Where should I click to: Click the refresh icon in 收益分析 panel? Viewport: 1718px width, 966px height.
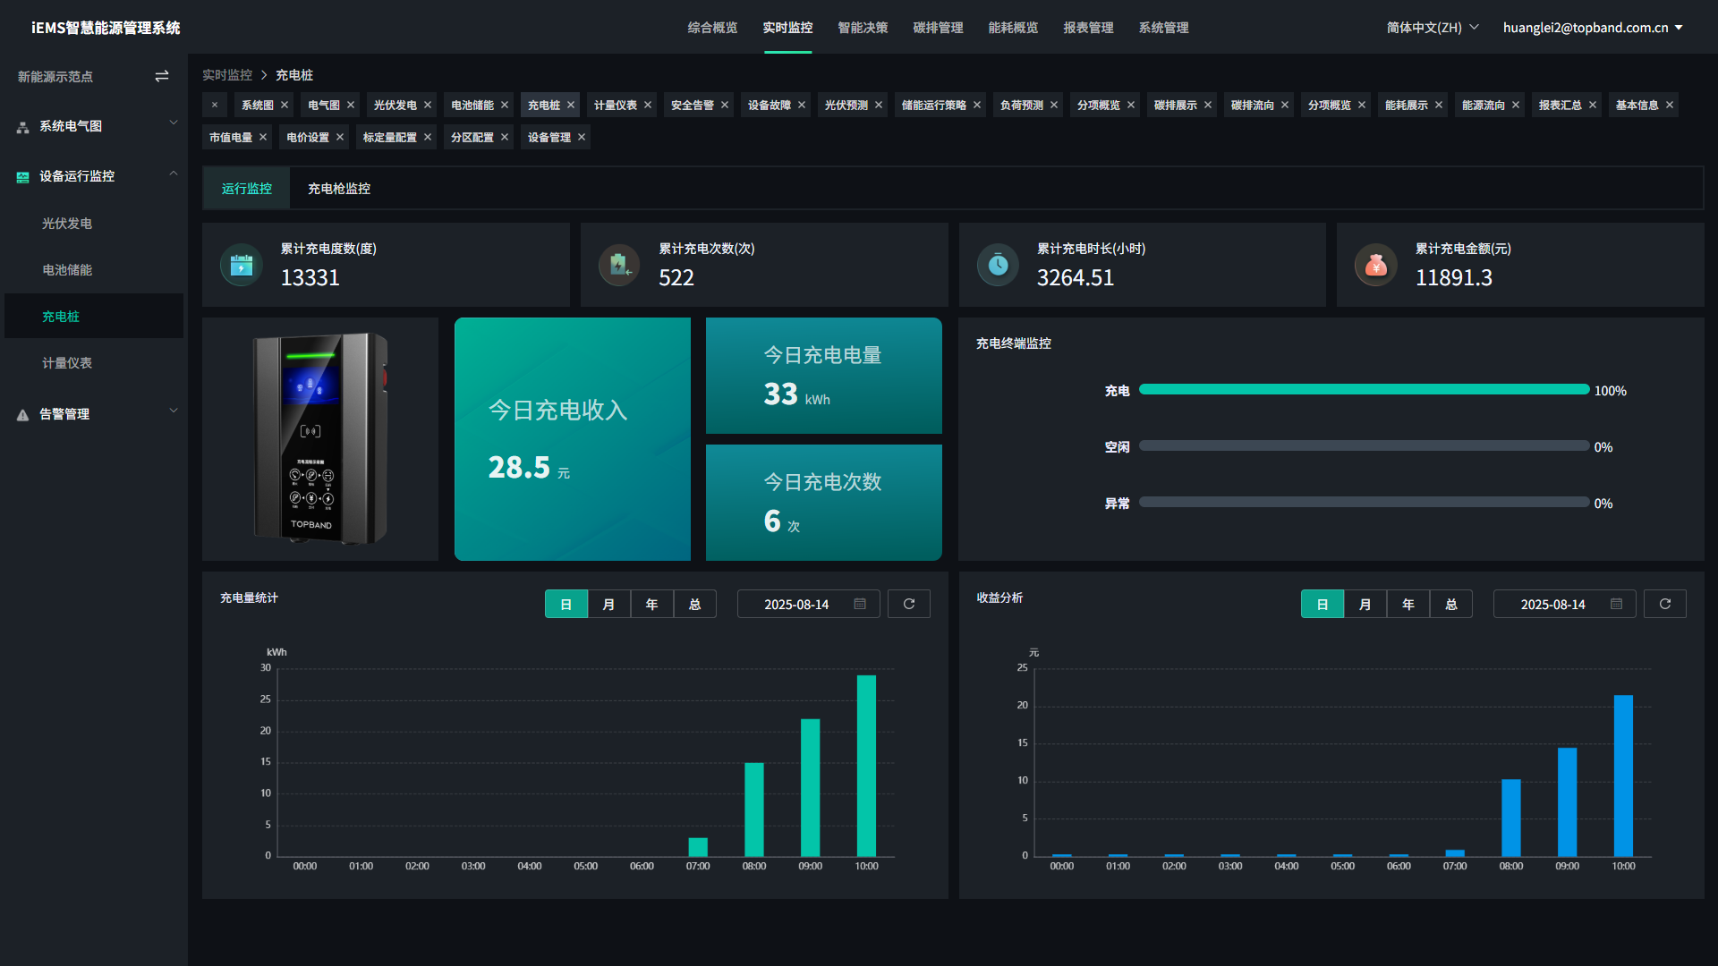1664,604
